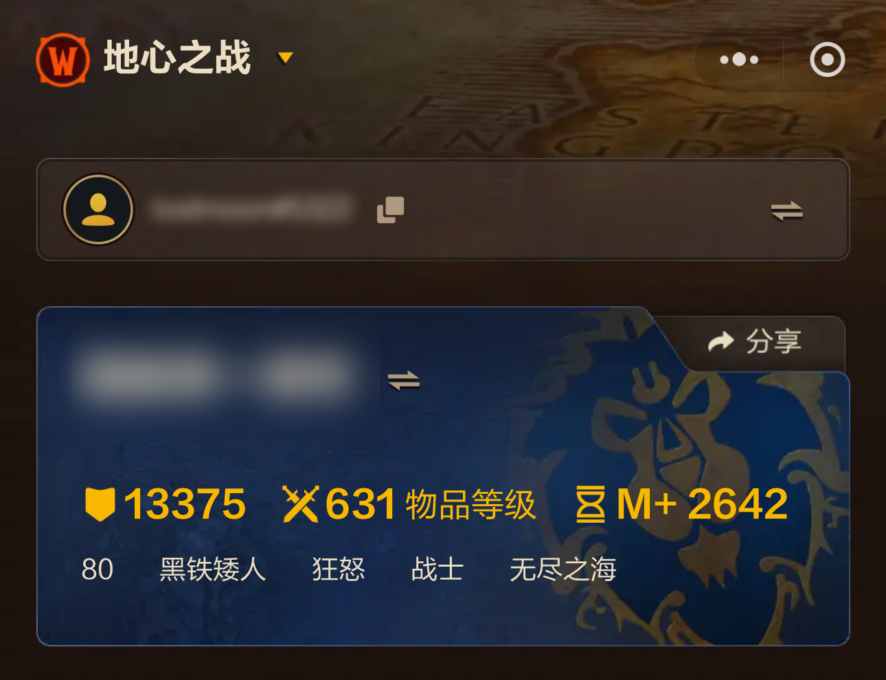Select the 地心之战 title text
The image size is (886, 680).
(177, 58)
